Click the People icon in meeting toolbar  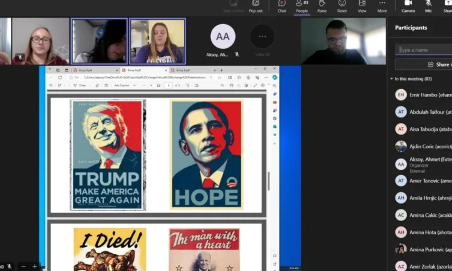point(301,5)
